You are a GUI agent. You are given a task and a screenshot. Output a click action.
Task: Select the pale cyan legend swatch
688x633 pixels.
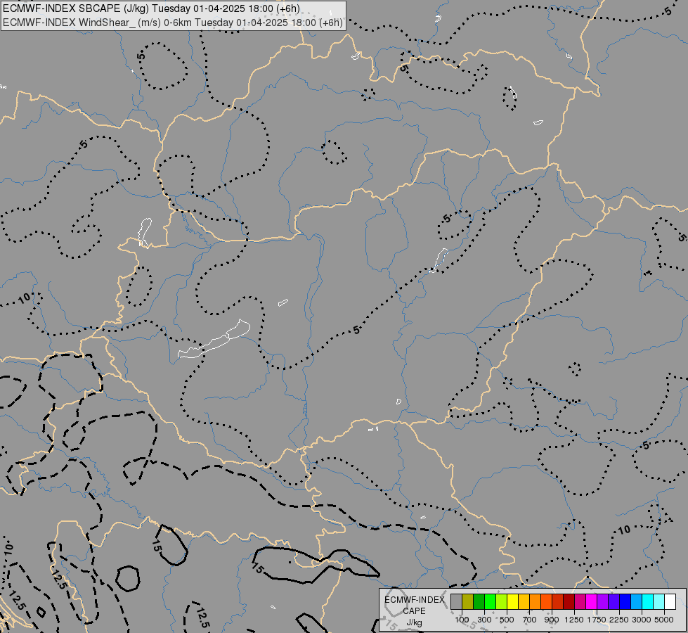(659, 602)
